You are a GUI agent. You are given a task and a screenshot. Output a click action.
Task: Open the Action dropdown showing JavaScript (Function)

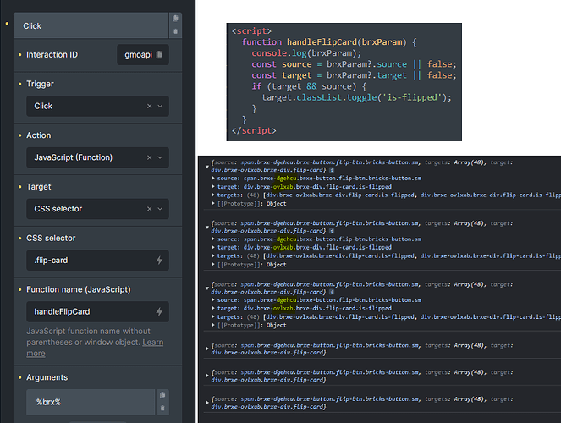click(x=97, y=157)
